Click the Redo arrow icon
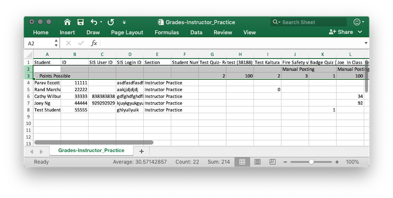 pyautogui.click(x=111, y=22)
